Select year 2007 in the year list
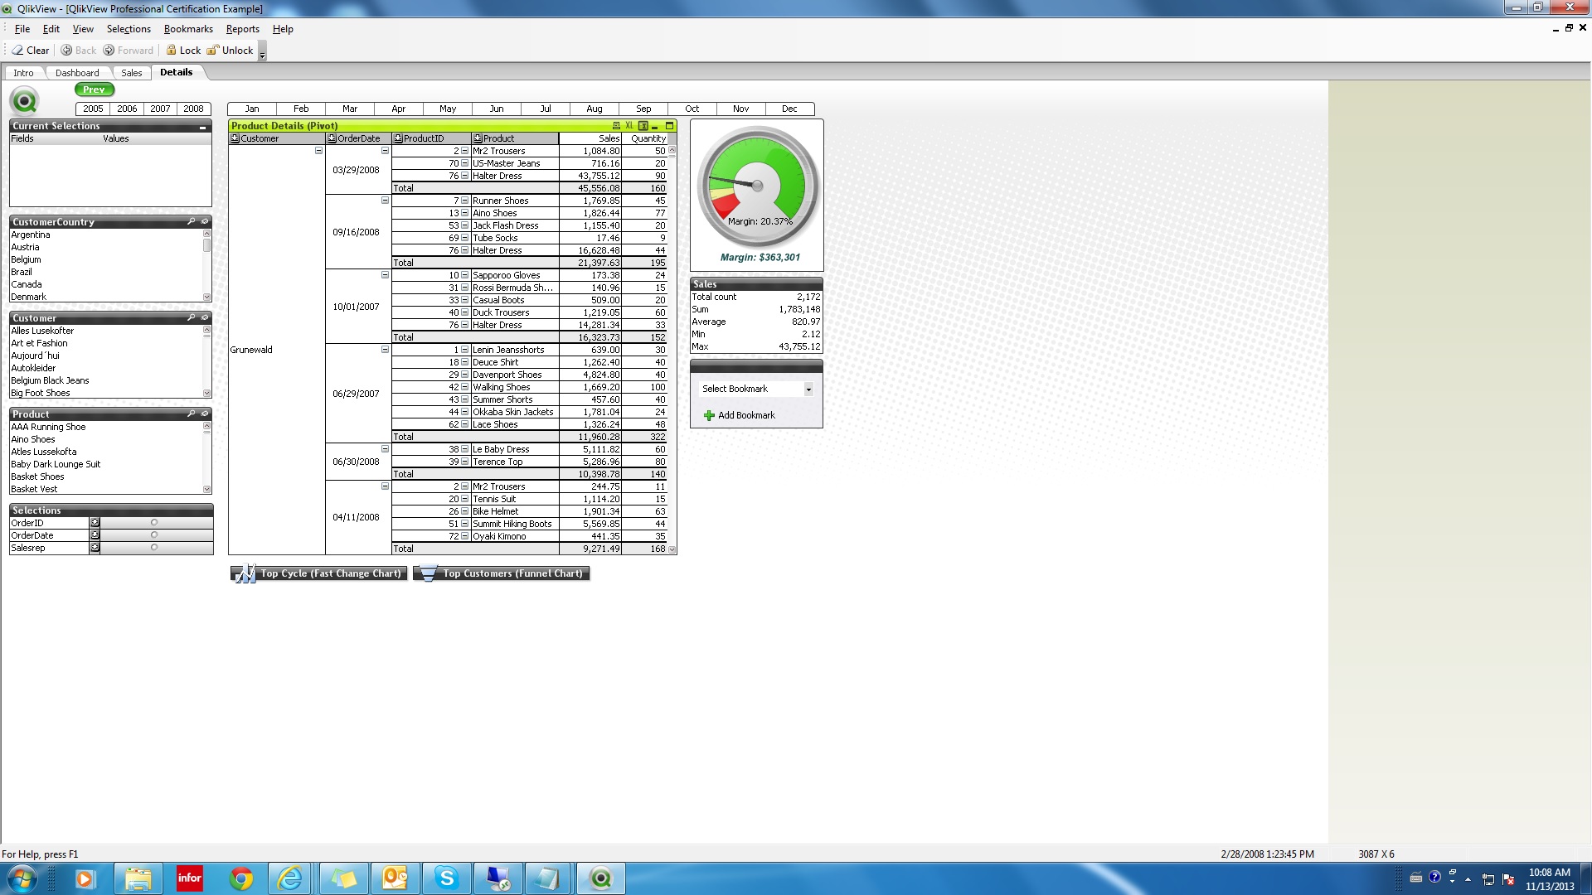1592x895 pixels. coord(160,109)
